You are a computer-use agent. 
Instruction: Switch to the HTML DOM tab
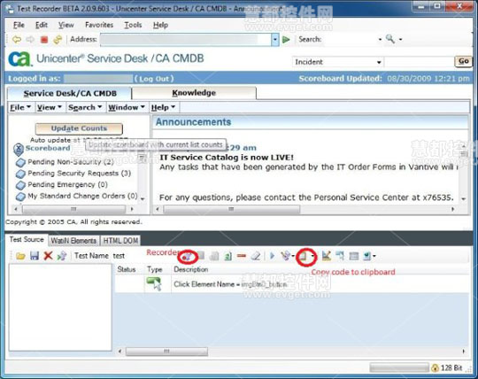(x=120, y=241)
